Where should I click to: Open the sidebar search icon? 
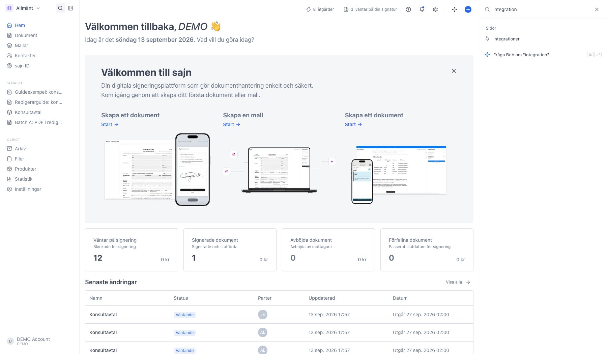pos(60,8)
